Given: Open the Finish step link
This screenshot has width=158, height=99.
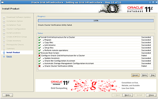Looking at the screenshot, I should click(x=9, y=56).
